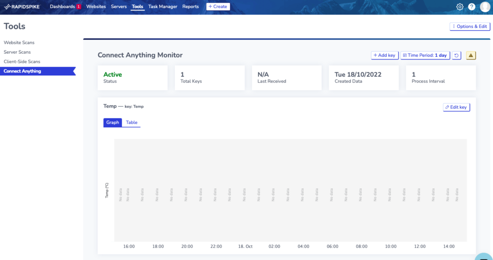The height and width of the screenshot is (260, 493).
Task: Open the Reports menu
Action: [191, 7]
